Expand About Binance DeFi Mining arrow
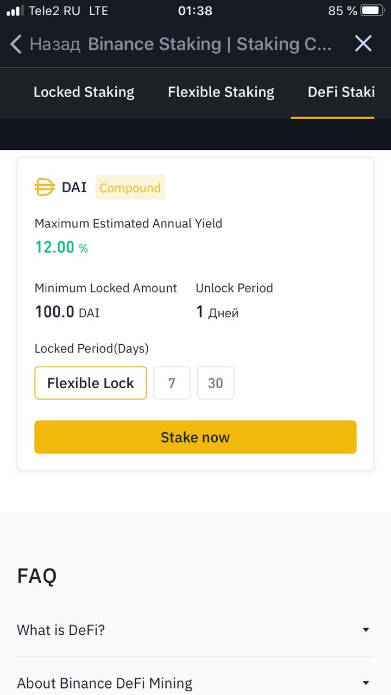The image size is (391, 695). (366, 683)
